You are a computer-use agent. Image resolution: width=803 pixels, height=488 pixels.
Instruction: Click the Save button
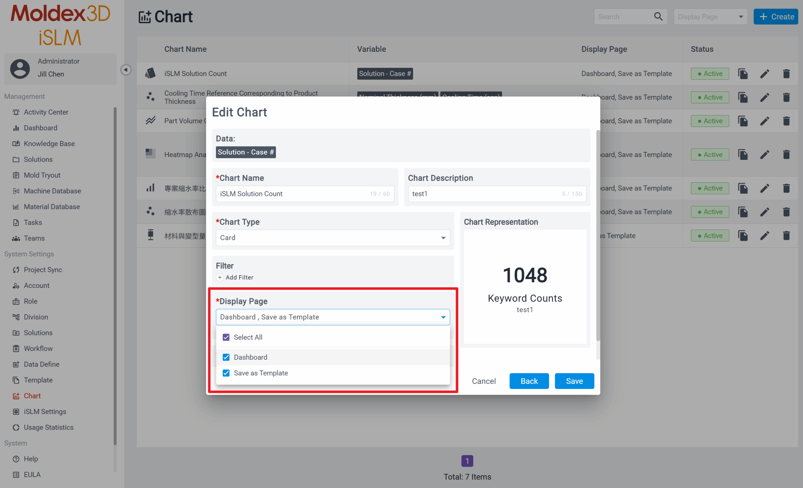(x=574, y=381)
